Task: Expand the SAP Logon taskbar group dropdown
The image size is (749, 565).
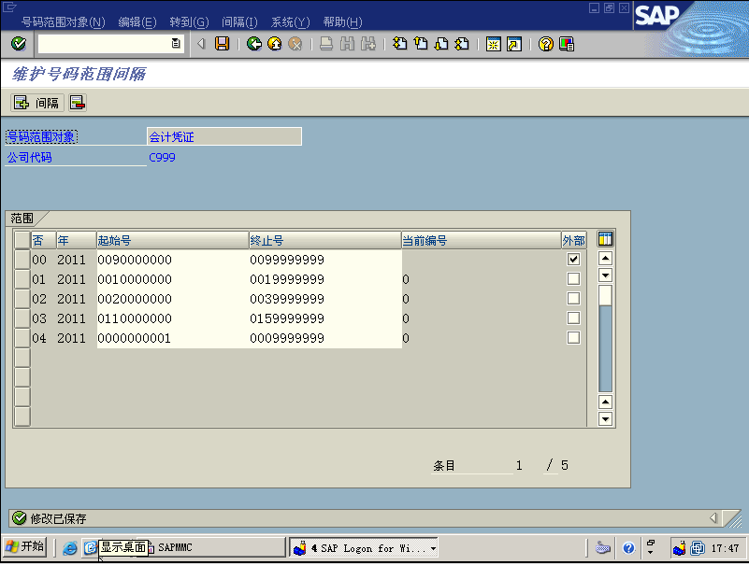Action: point(433,548)
